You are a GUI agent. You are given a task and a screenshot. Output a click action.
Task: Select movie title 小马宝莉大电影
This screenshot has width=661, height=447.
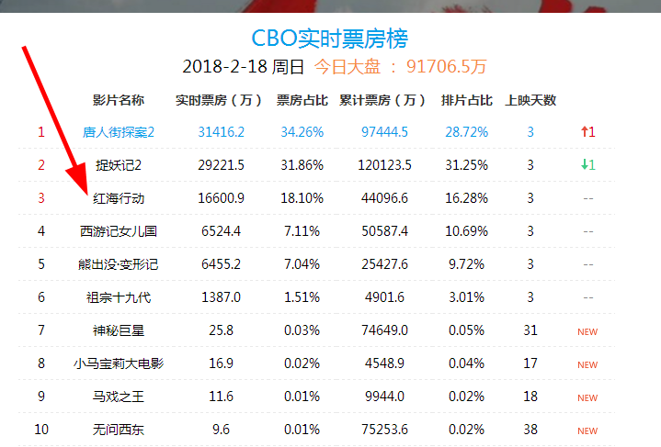point(119,363)
